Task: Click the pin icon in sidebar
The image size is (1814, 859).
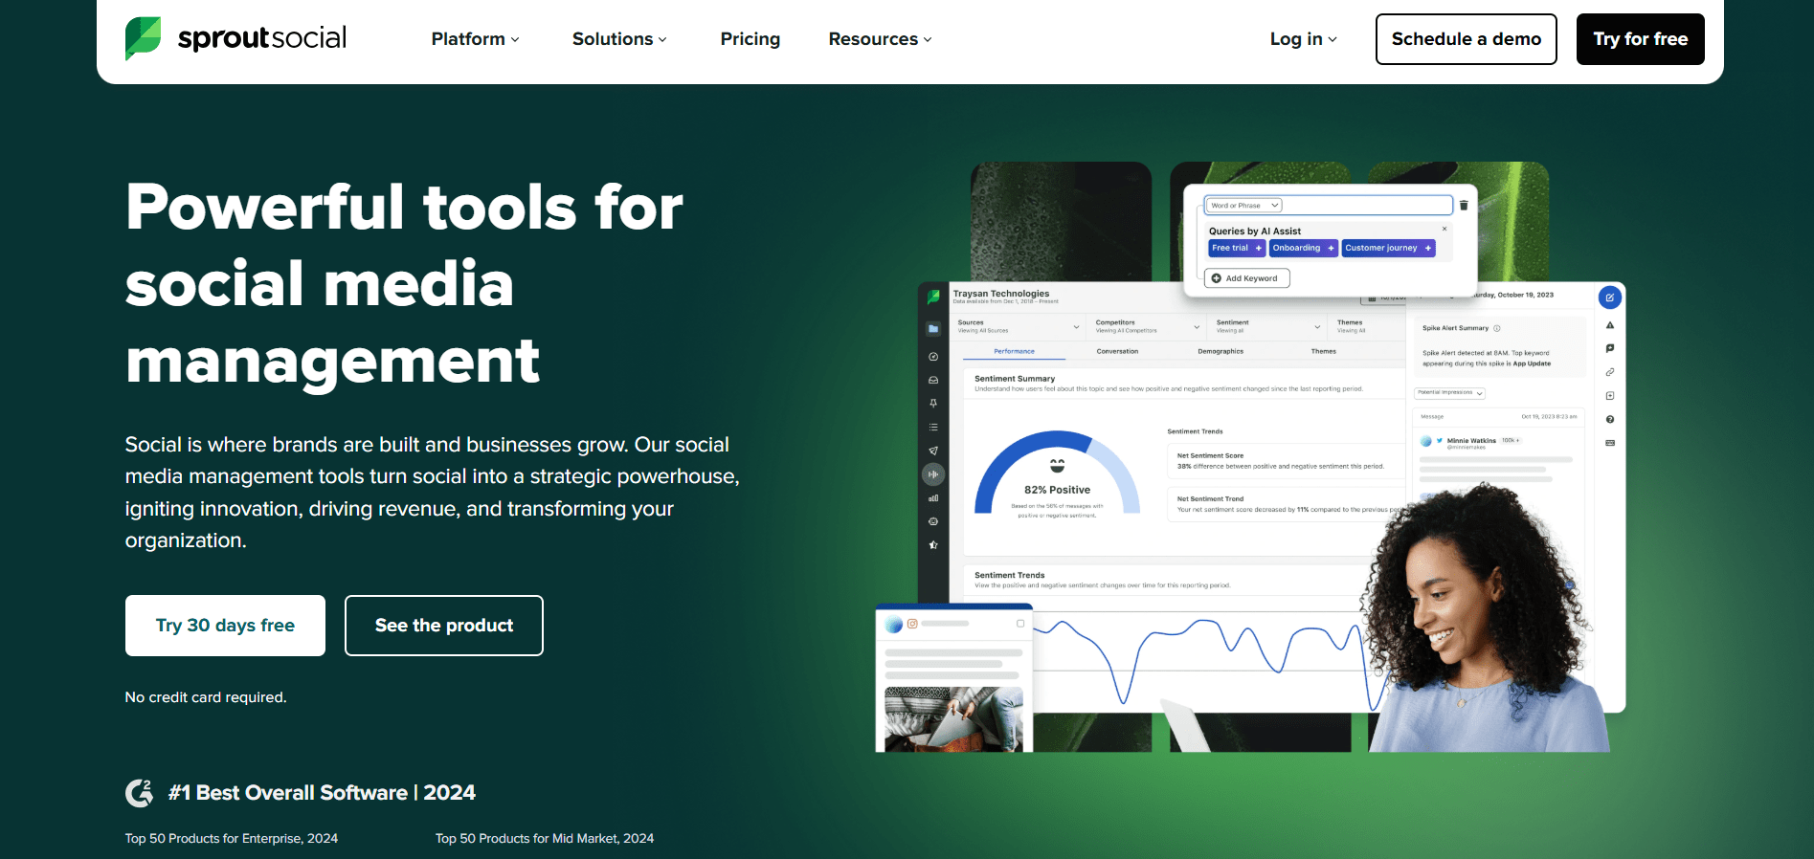Action: pos(933,404)
